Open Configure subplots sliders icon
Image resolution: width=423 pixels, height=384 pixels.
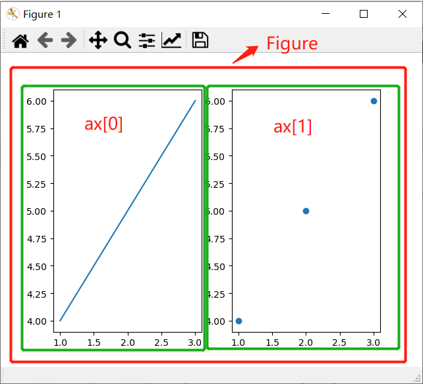147,40
